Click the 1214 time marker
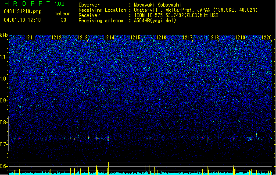This screenshot has height=175, width=276. pos(109,38)
